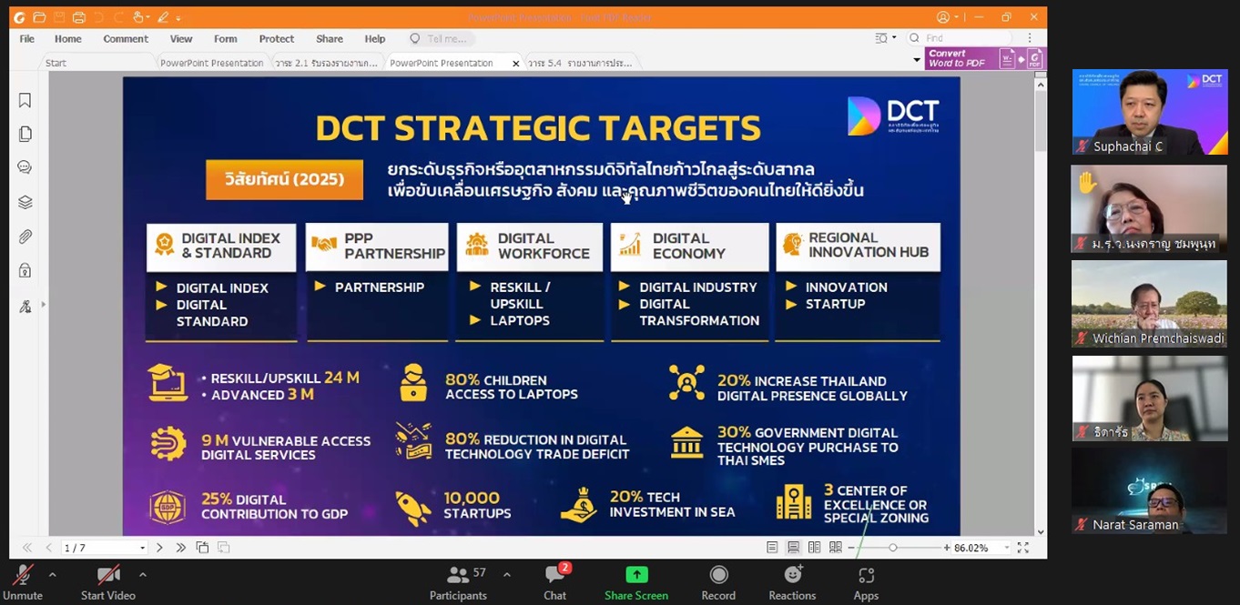The image size is (1240, 605).
Task: Click the Convert Word to PDF banner
Action: (x=985, y=58)
